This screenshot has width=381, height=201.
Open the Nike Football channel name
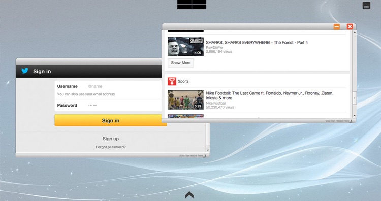coord(216,103)
